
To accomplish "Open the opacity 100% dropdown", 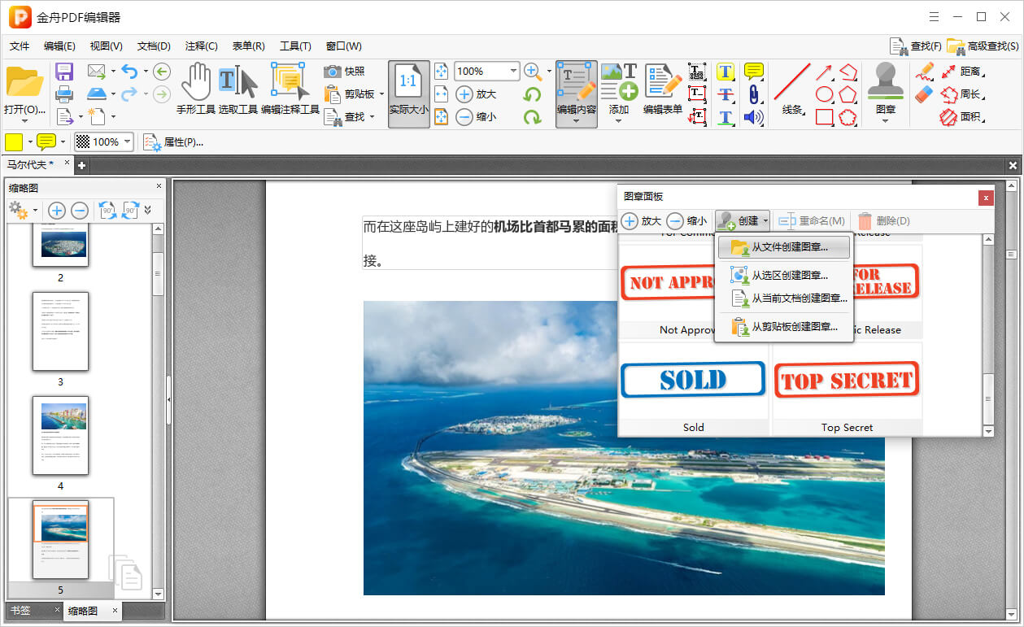I will 128,142.
